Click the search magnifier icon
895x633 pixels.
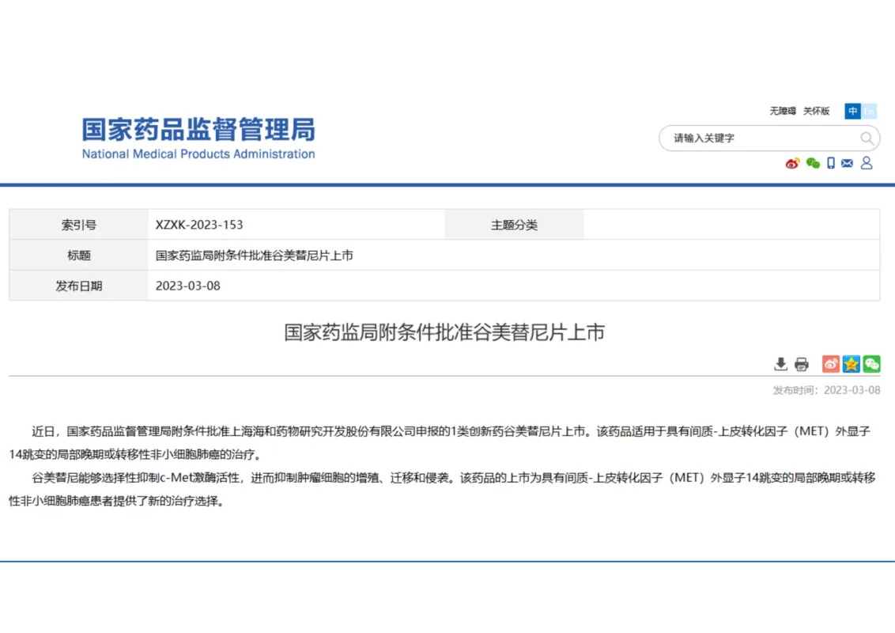click(869, 138)
